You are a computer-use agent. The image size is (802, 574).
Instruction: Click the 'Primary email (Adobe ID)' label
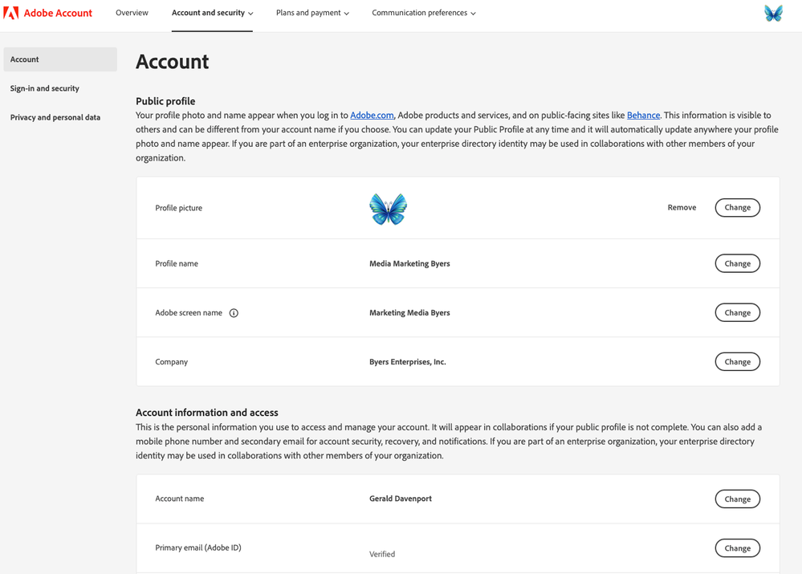(x=198, y=548)
